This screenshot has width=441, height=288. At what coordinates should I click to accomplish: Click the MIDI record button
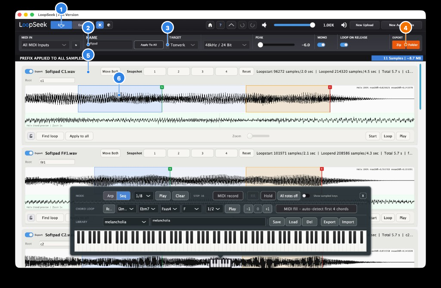228,196
